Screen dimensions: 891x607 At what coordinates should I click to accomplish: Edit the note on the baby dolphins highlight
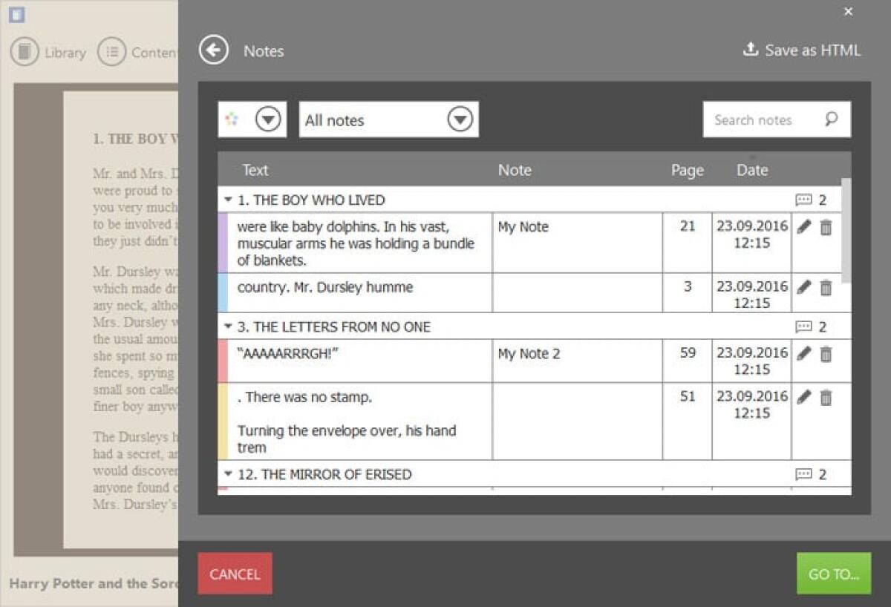coord(803,228)
